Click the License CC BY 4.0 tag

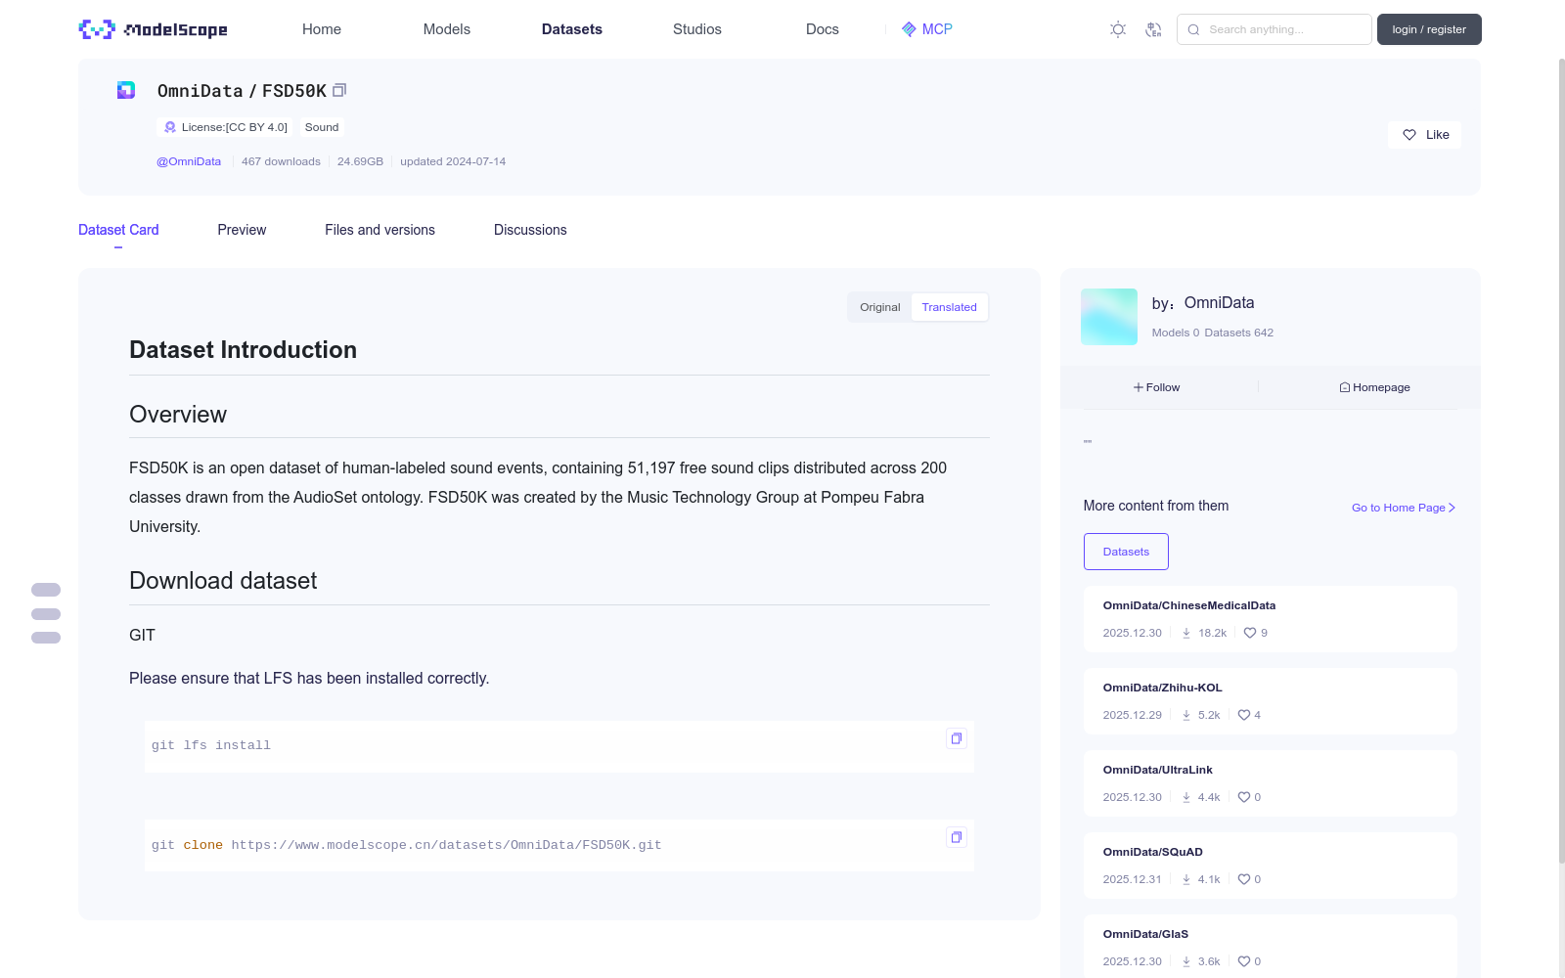[x=225, y=127]
